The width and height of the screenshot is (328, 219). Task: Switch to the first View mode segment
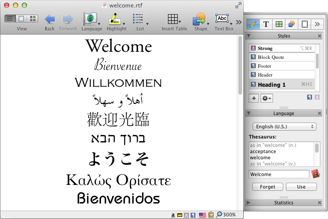10,19
